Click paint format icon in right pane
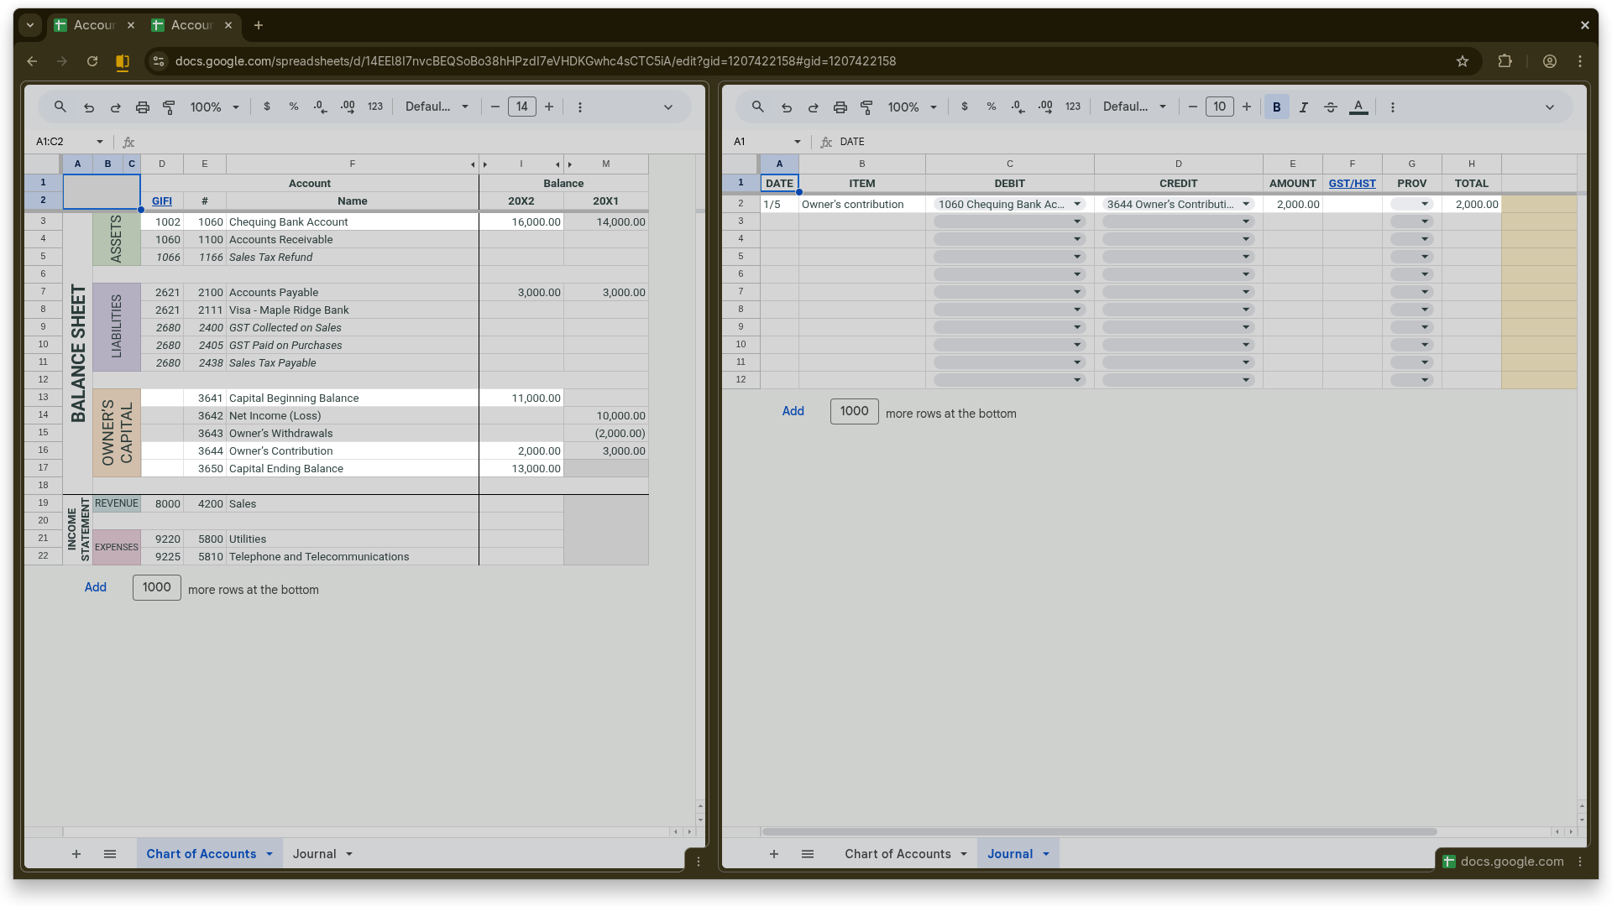The image size is (1612, 906). pyautogui.click(x=866, y=107)
